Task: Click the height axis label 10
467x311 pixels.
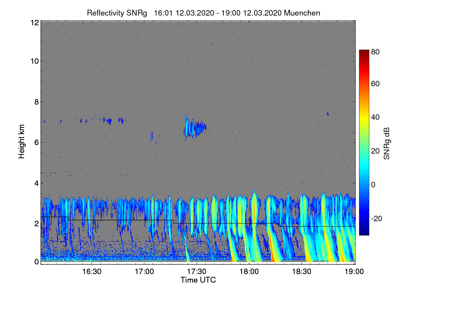Action: (x=34, y=61)
